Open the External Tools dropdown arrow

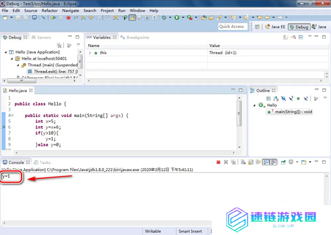click(196, 17)
